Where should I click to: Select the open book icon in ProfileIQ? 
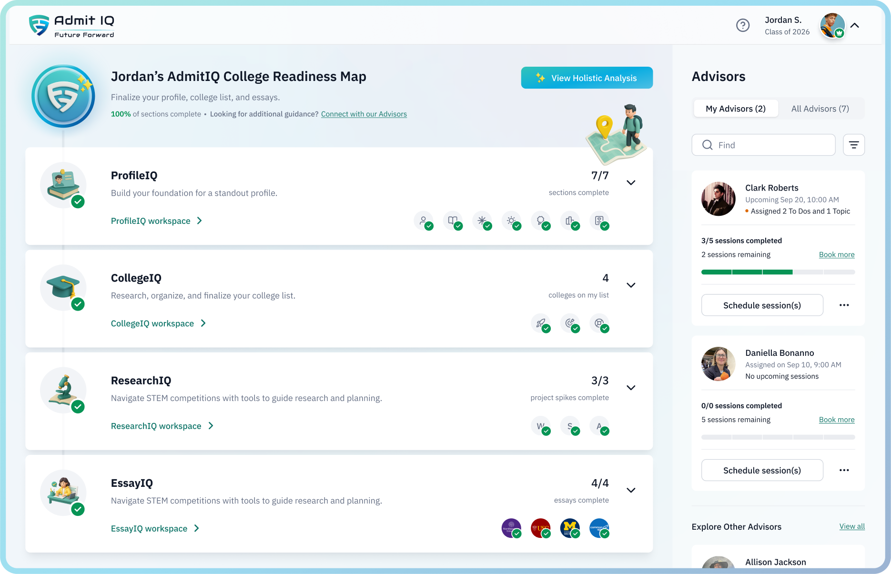[453, 221]
